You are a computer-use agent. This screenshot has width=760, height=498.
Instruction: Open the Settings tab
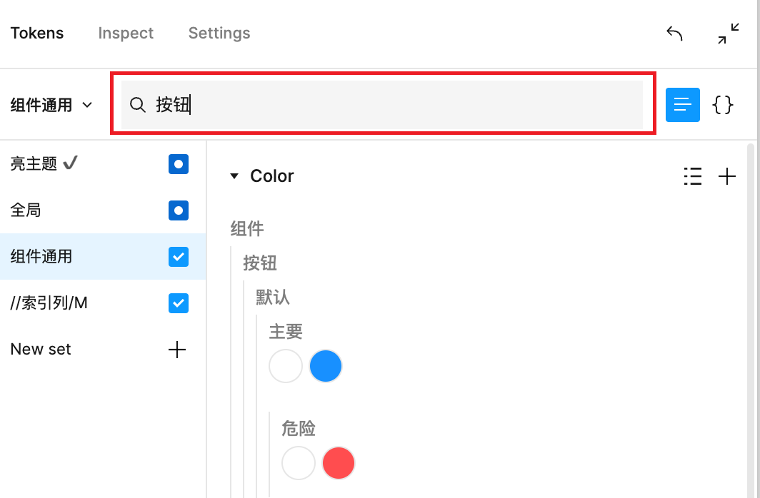coord(219,33)
